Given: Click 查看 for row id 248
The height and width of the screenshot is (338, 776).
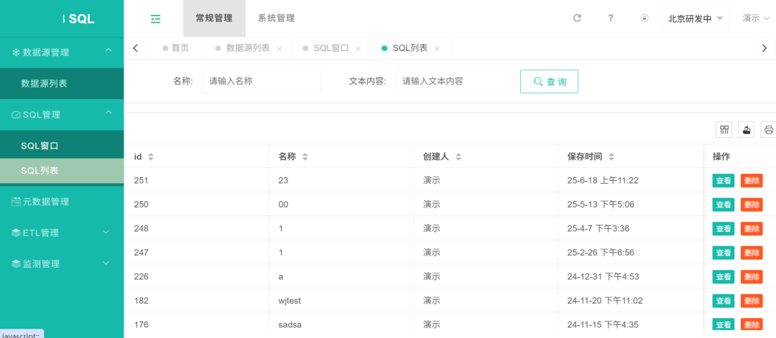Looking at the screenshot, I should (x=723, y=228).
